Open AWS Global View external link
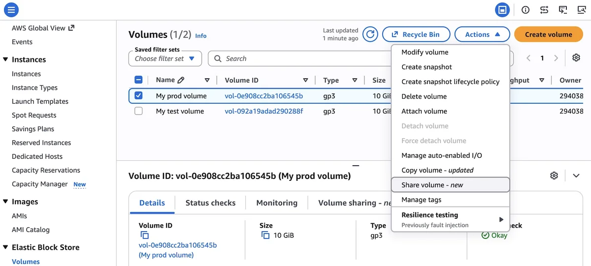591x266 pixels. (43, 28)
